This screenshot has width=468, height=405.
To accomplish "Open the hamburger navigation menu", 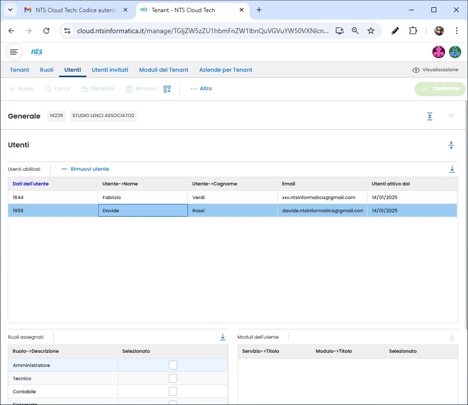I will 14,52.
